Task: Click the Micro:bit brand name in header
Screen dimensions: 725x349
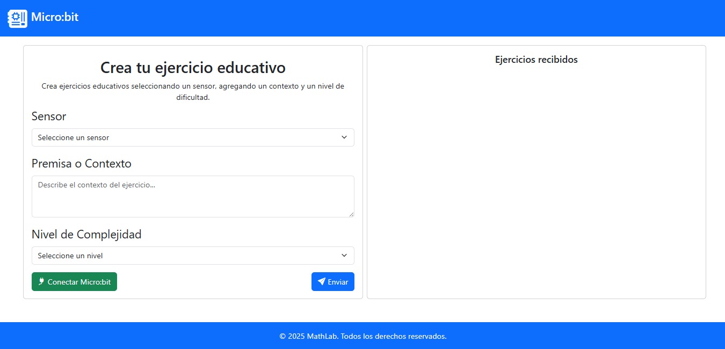Action: coord(55,17)
